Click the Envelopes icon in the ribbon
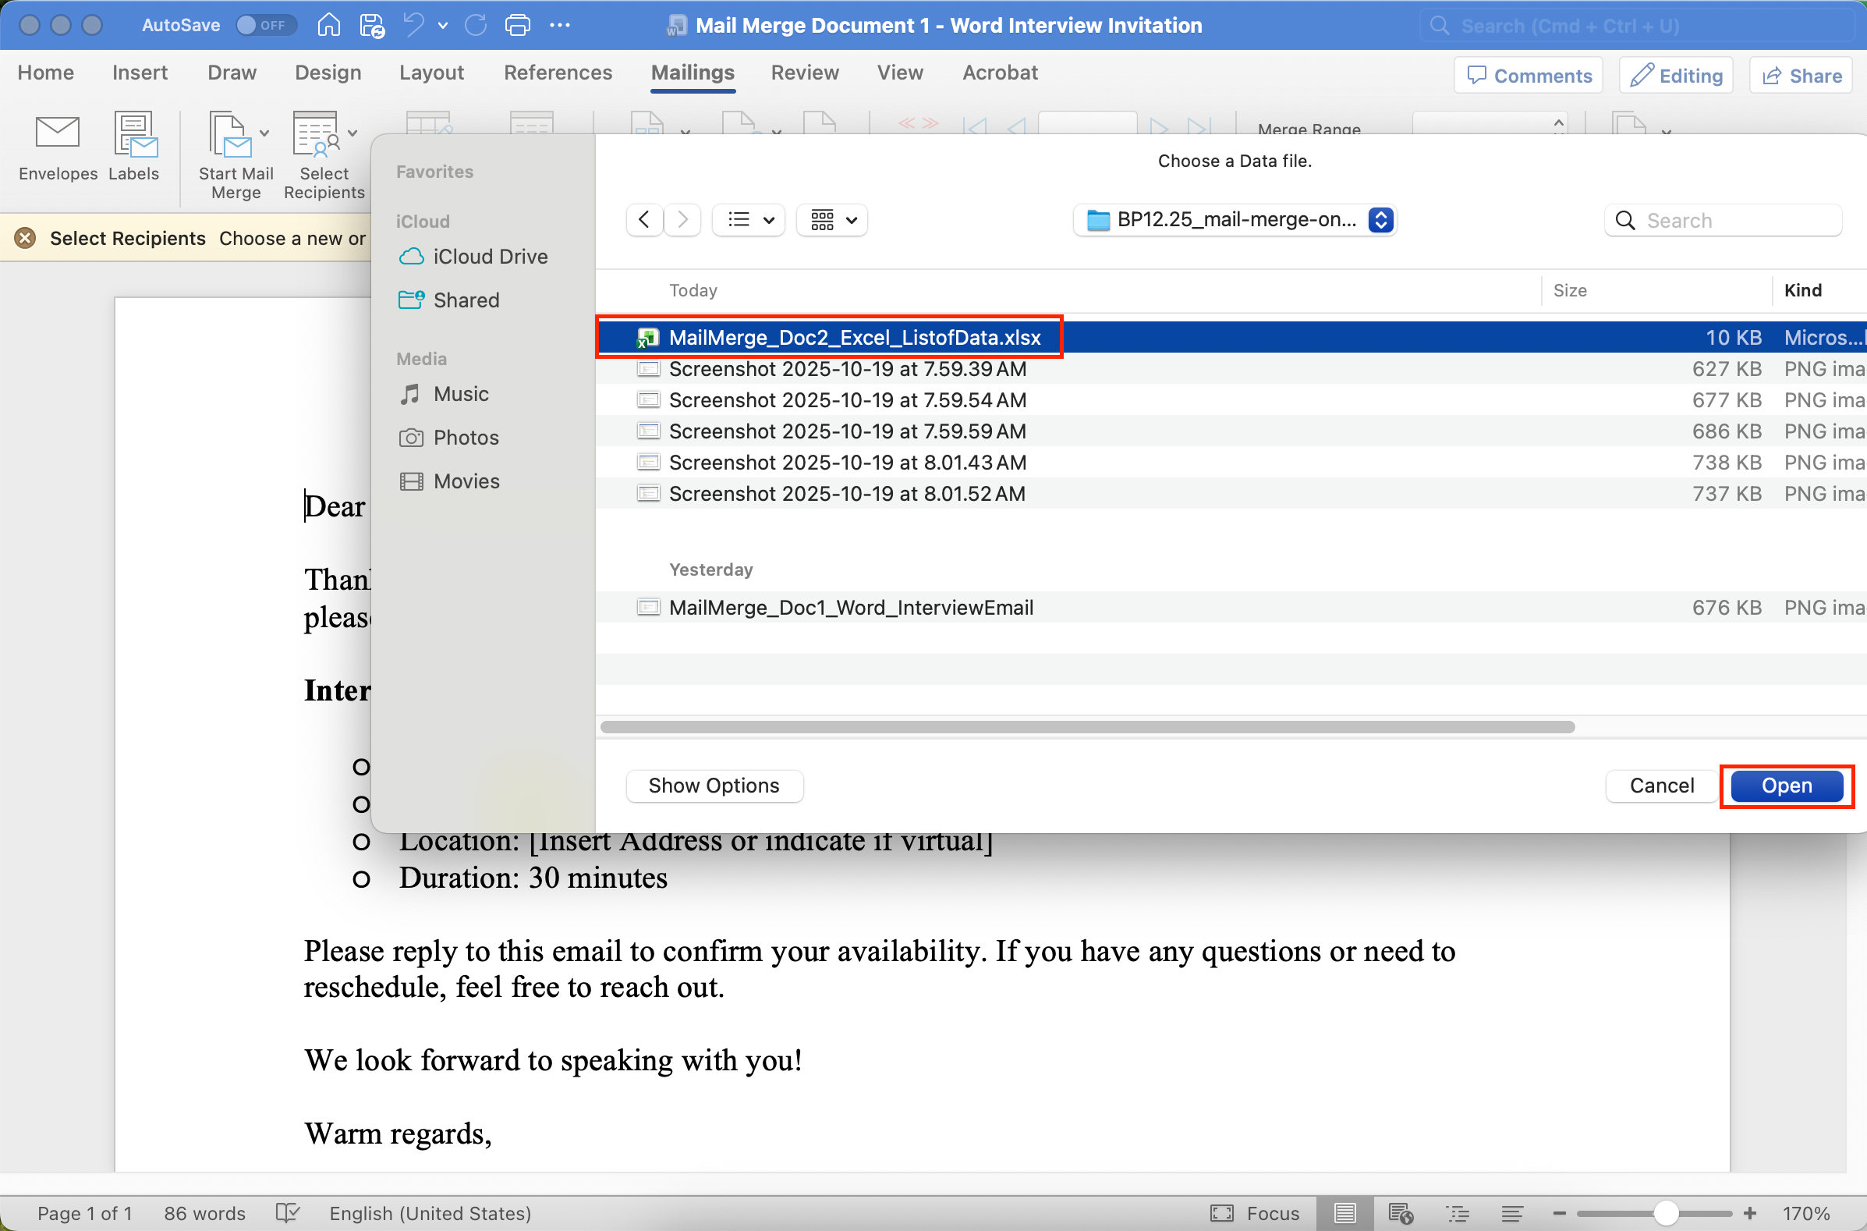The height and width of the screenshot is (1231, 1867). point(57,134)
